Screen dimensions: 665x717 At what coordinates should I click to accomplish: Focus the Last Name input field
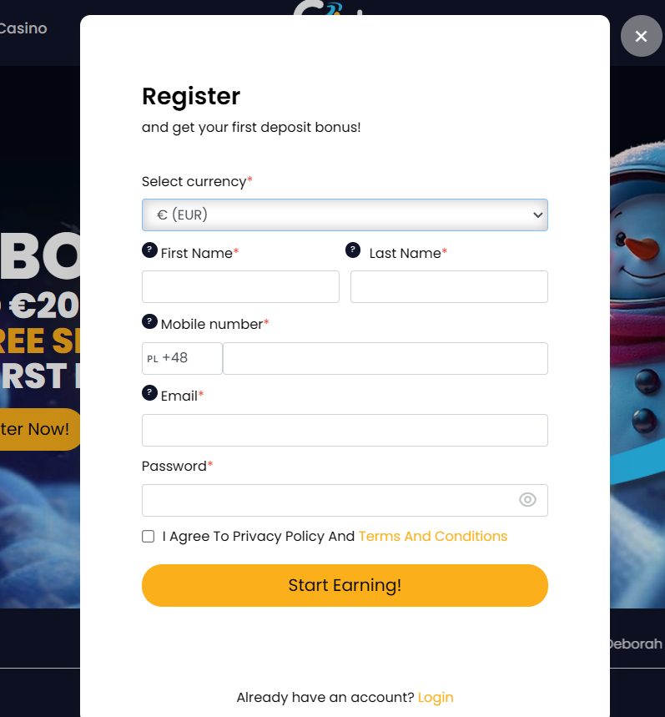tap(449, 286)
